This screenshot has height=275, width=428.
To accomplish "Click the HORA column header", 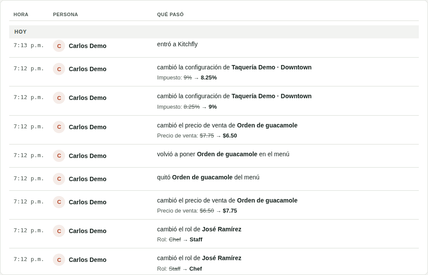I will pyautogui.click(x=21, y=14).
